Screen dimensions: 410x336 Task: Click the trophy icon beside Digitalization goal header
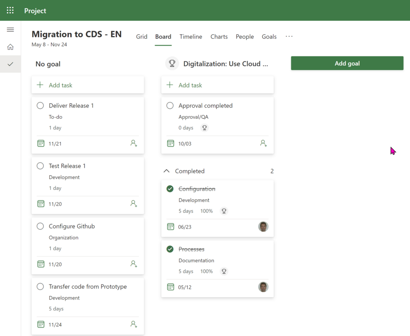(x=172, y=63)
